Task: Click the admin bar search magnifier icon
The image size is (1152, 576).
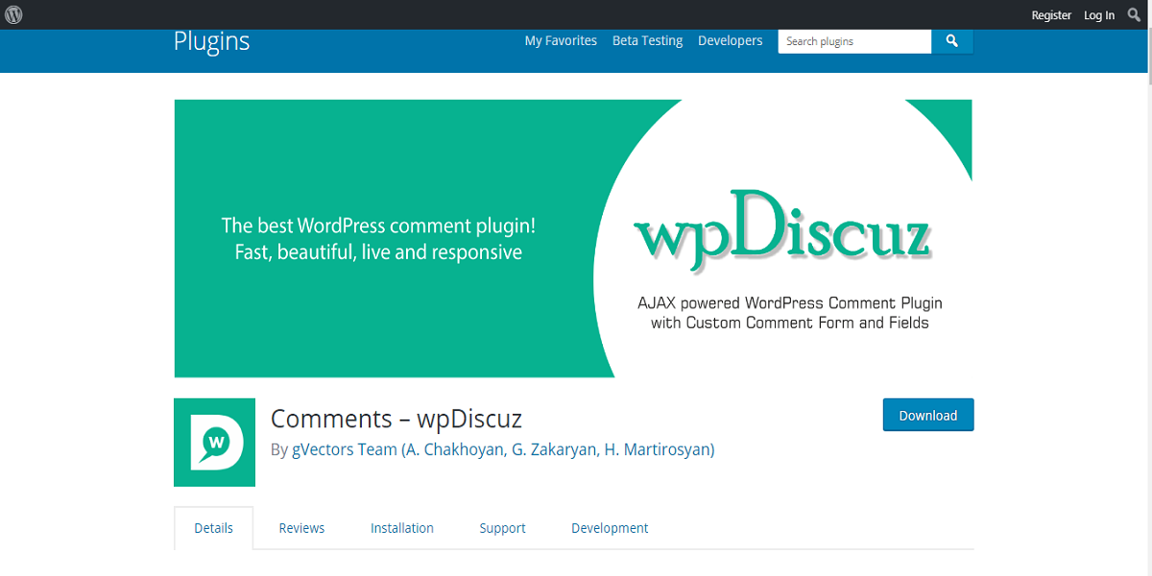Action: [1134, 14]
